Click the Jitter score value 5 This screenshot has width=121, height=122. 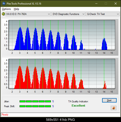[53, 101]
